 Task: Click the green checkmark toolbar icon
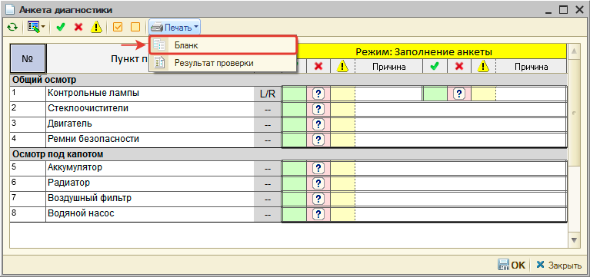[60, 28]
